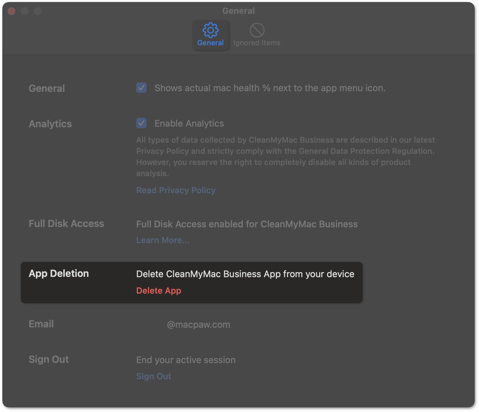Disable the Enable Analytics checkbox
The width and height of the screenshot is (479, 412).
(141, 123)
